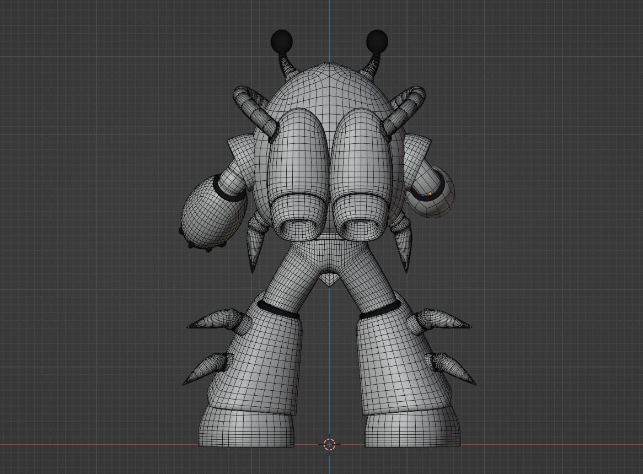Click the robot's dome-shaped head
The image size is (643, 474).
click(329, 88)
